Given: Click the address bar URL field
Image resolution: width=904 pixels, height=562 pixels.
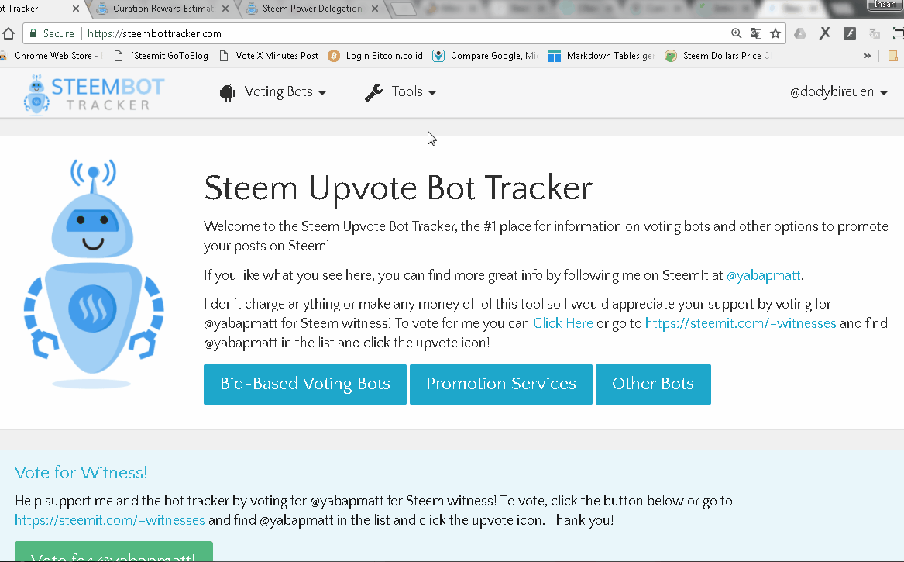Looking at the screenshot, I should tap(404, 33).
